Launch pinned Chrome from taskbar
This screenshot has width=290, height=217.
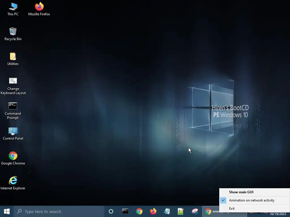(139, 211)
